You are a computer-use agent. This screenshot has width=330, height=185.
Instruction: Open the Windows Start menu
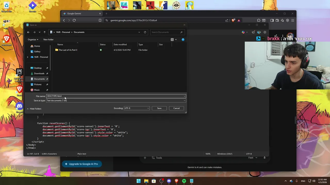tap(138, 181)
